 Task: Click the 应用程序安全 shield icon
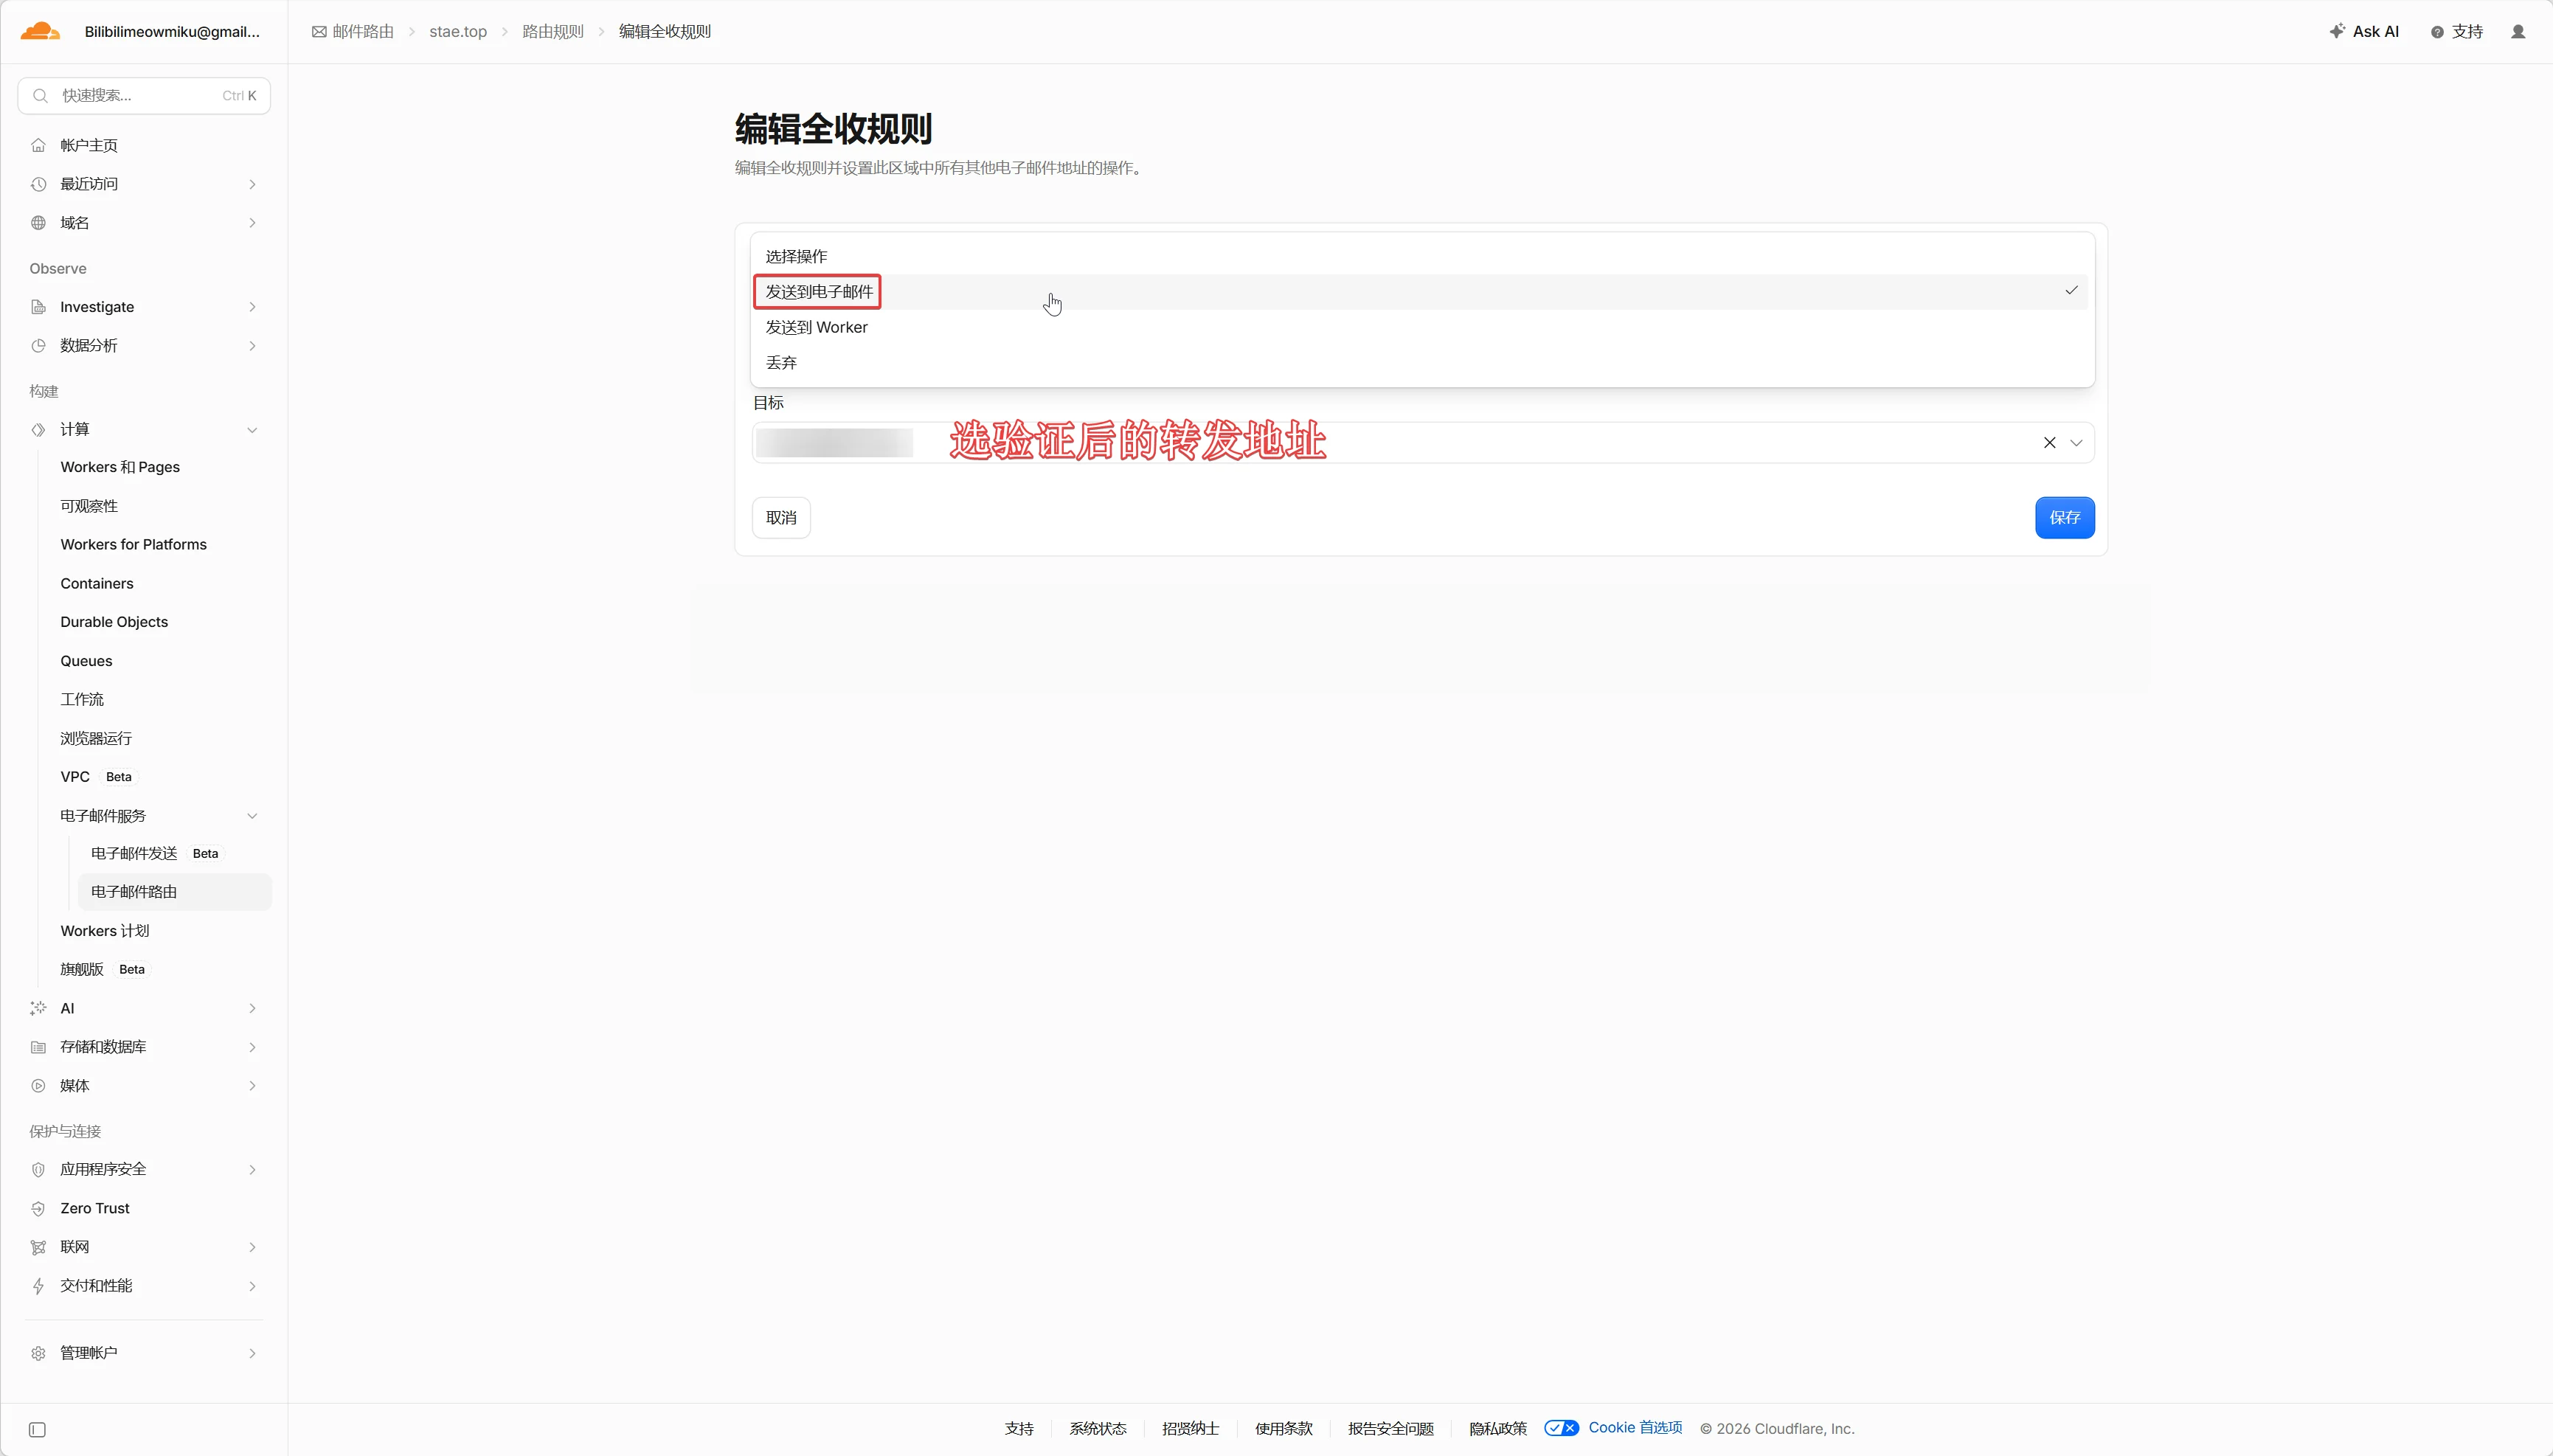(x=38, y=1170)
